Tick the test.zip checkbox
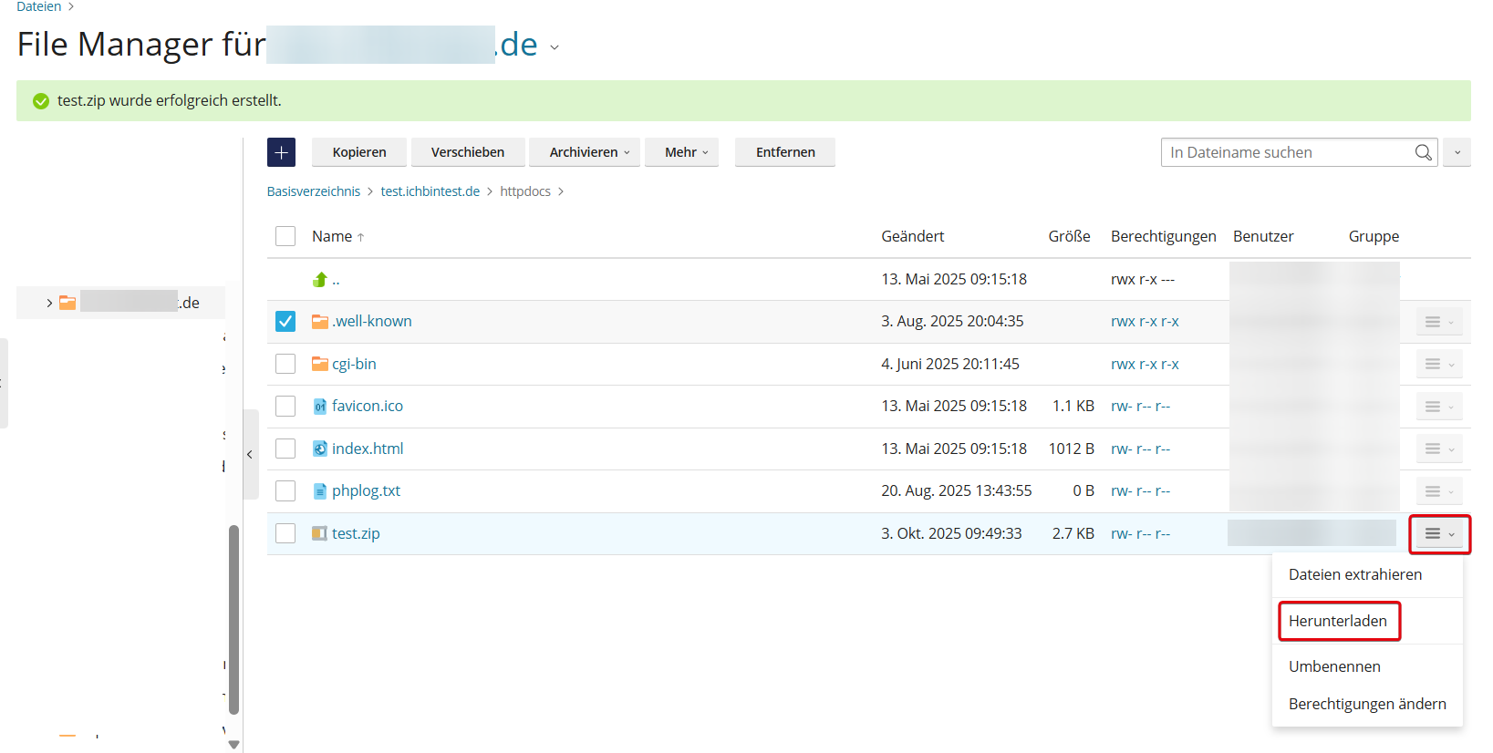This screenshot has width=1493, height=753. click(x=285, y=533)
